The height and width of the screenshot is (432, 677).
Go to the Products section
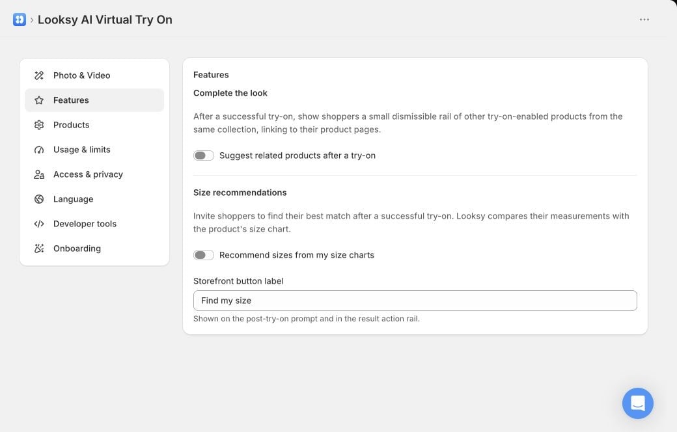click(x=94, y=125)
